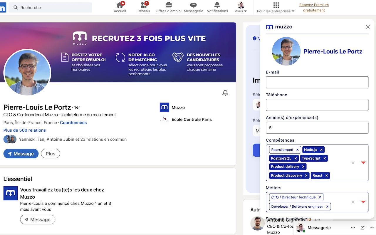Go to Offres d'emploi briefcase icon
This screenshot has width=376, height=235.
[169, 7]
